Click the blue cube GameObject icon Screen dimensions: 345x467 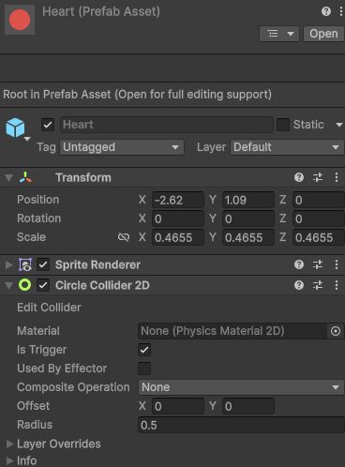(15, 128)
